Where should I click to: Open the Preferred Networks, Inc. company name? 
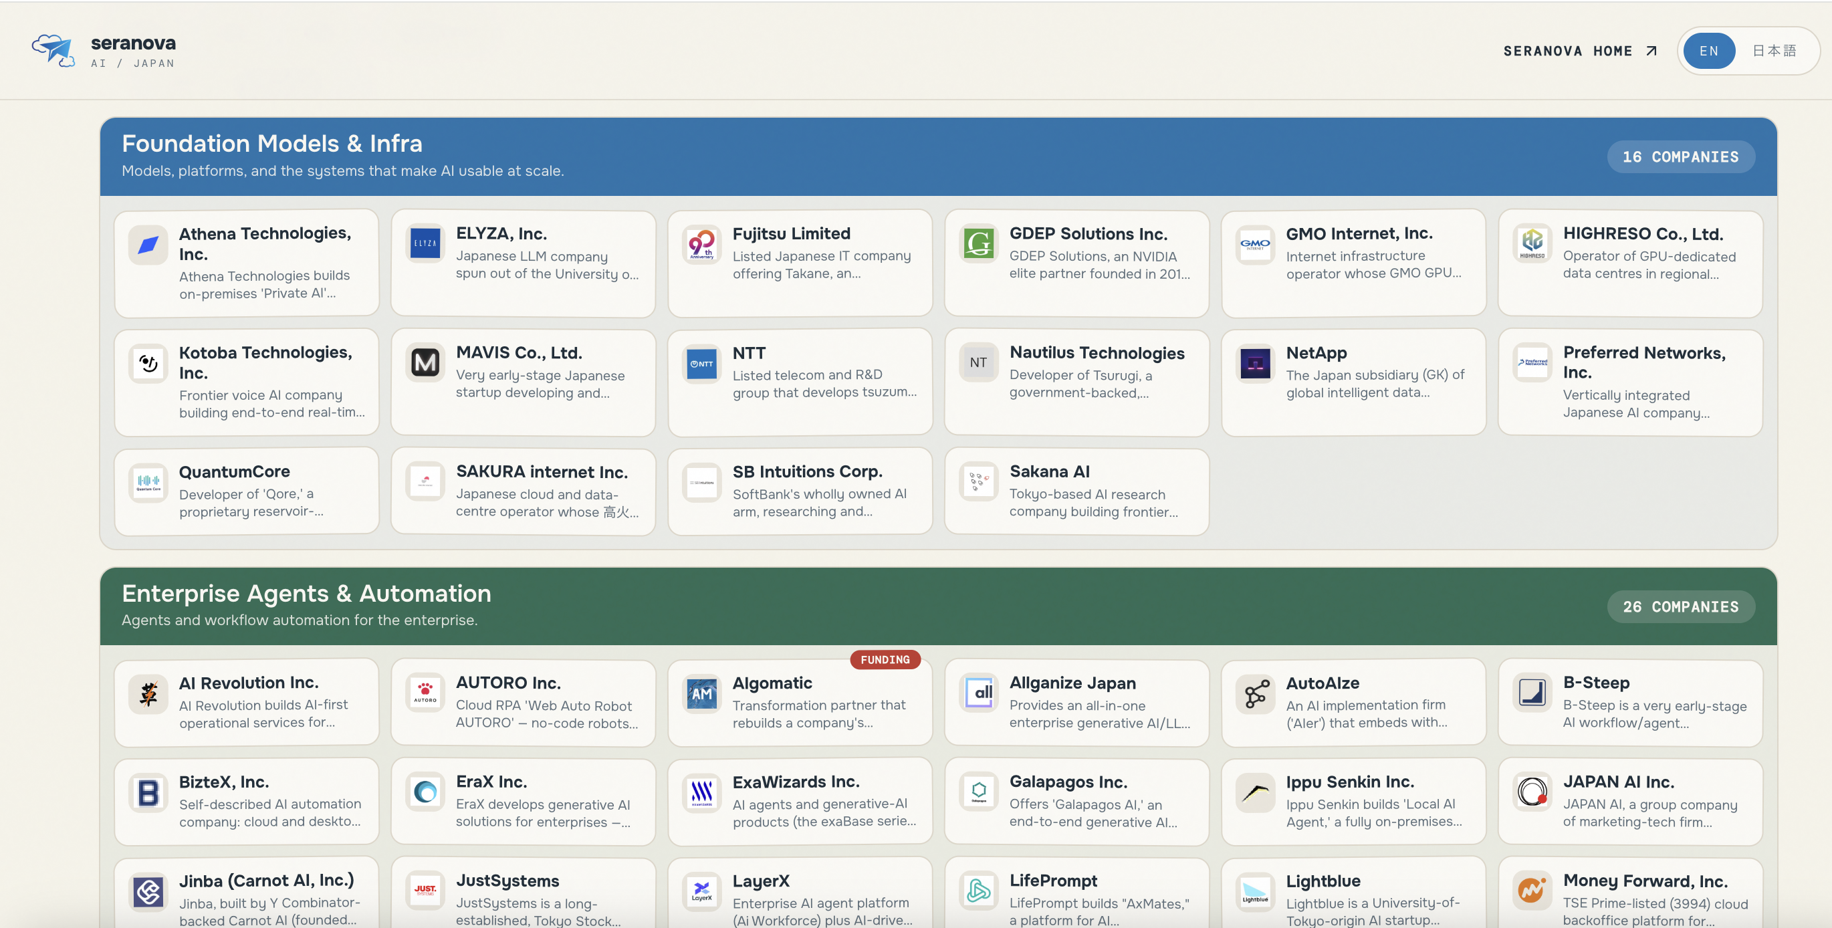coord(1644,362)
